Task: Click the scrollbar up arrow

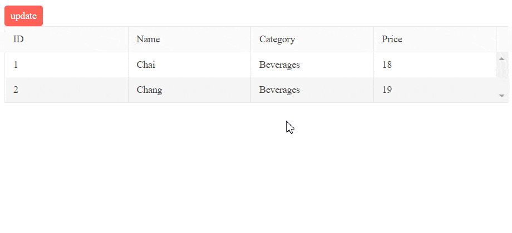Action: 502,59
